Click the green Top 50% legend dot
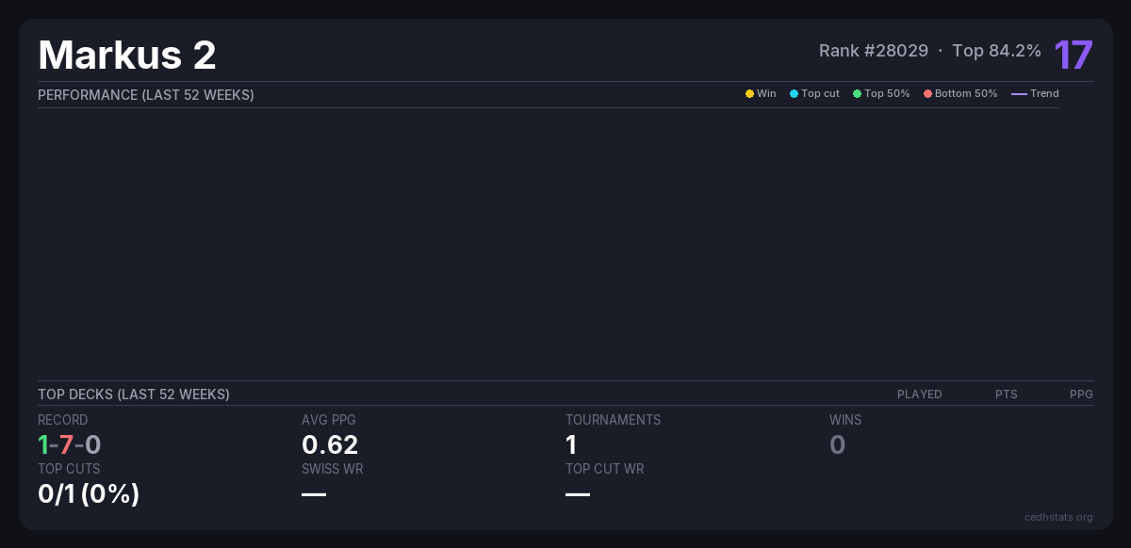The height and width of the screenshot is (548, 1131). pyautogui.click(x=857, y=94)
